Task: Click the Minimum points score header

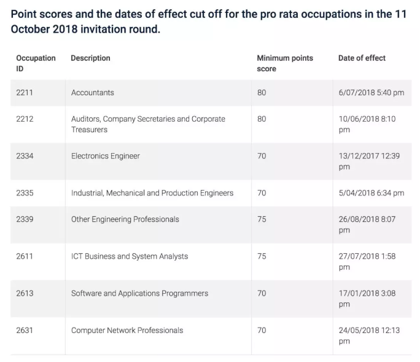Action: [x=285, y=63]
